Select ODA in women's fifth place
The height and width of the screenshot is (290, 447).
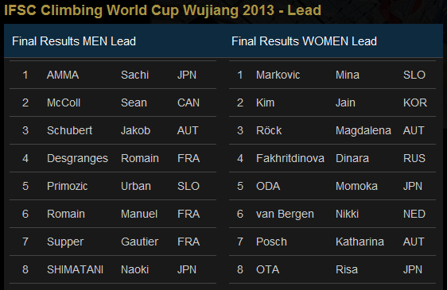268,186
